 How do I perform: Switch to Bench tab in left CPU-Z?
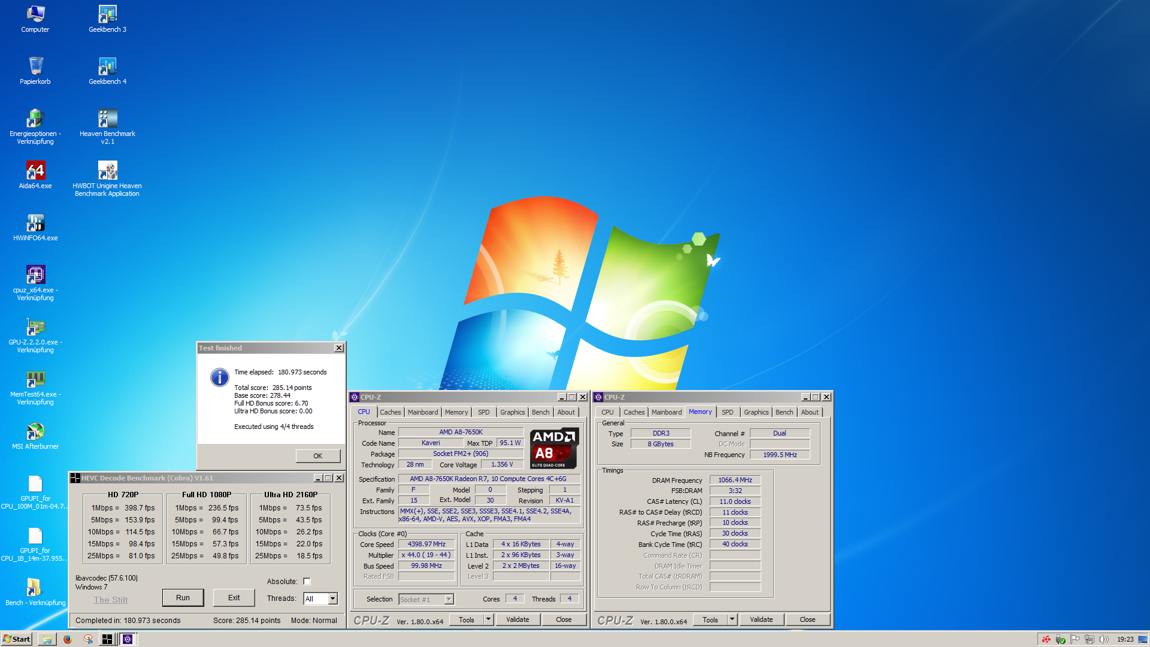tap(540, 412)
